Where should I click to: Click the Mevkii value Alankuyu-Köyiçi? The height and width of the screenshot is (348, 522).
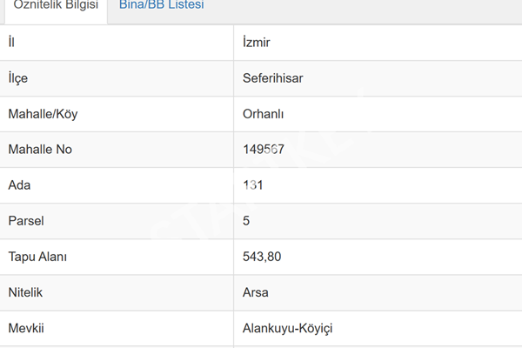click(x=288, y=328)
